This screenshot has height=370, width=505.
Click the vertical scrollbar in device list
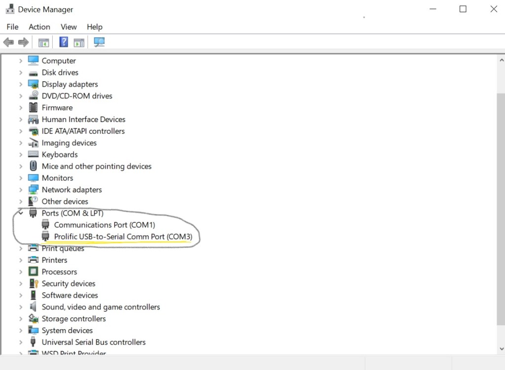click(501, 207)
